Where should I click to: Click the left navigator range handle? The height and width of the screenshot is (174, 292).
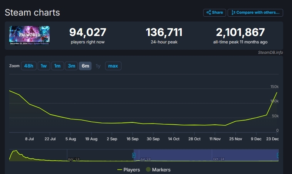(134, 155)
